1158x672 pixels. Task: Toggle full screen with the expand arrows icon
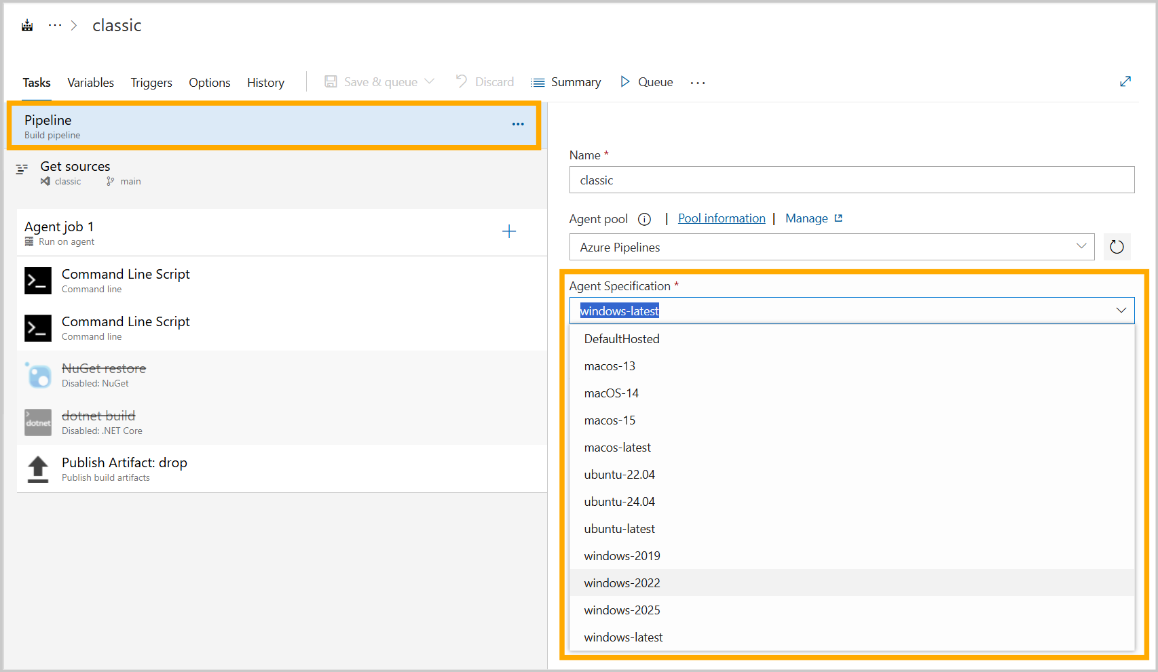tap(1125, 81)
